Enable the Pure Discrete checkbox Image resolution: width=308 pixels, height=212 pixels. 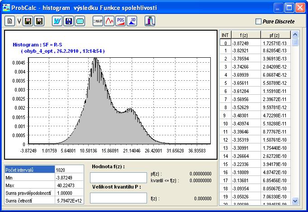tap(258, 21)
